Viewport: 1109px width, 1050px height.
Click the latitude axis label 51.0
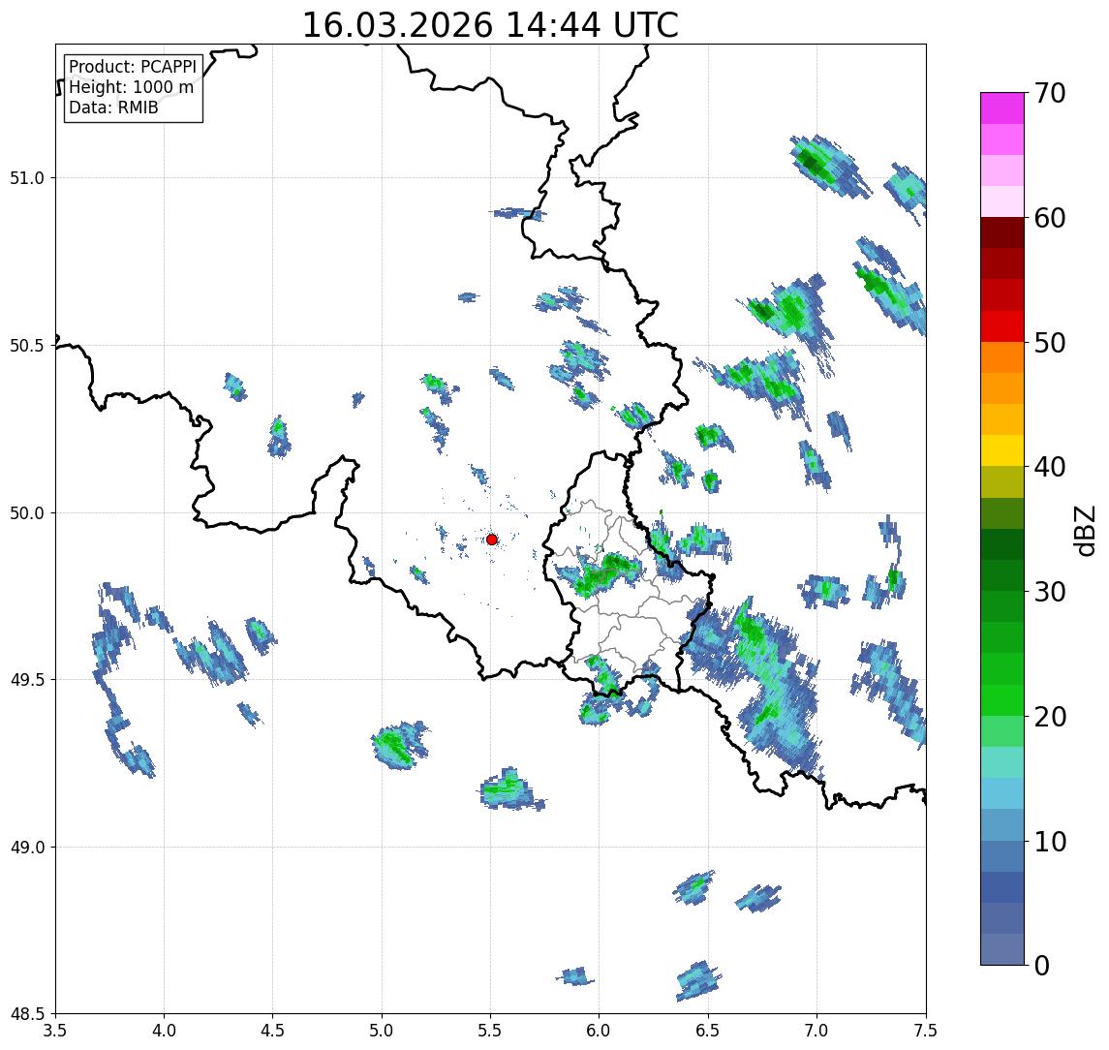[27, 178]
